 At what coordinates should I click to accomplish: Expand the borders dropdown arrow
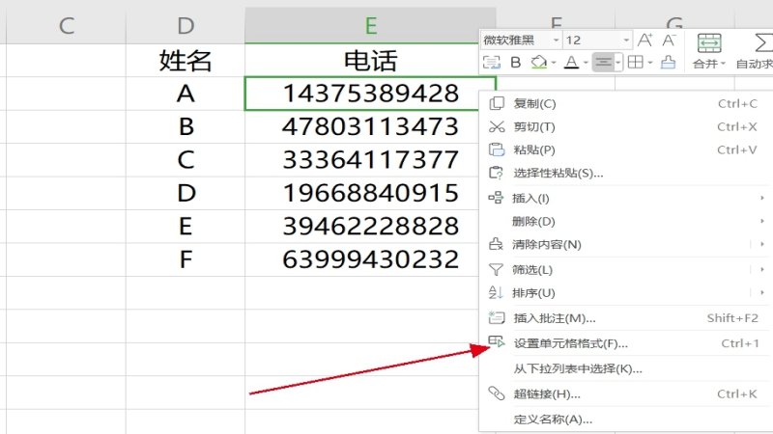tap(651, 64)
